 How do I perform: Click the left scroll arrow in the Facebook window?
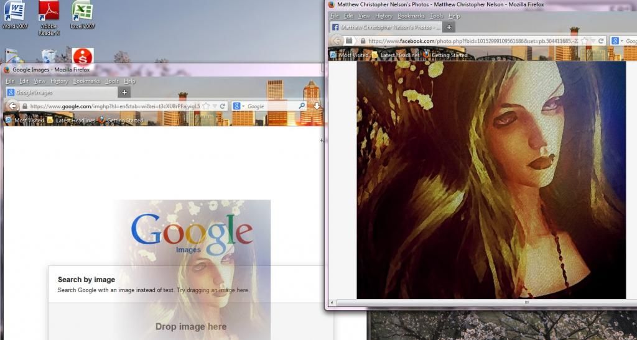point(332,302)
